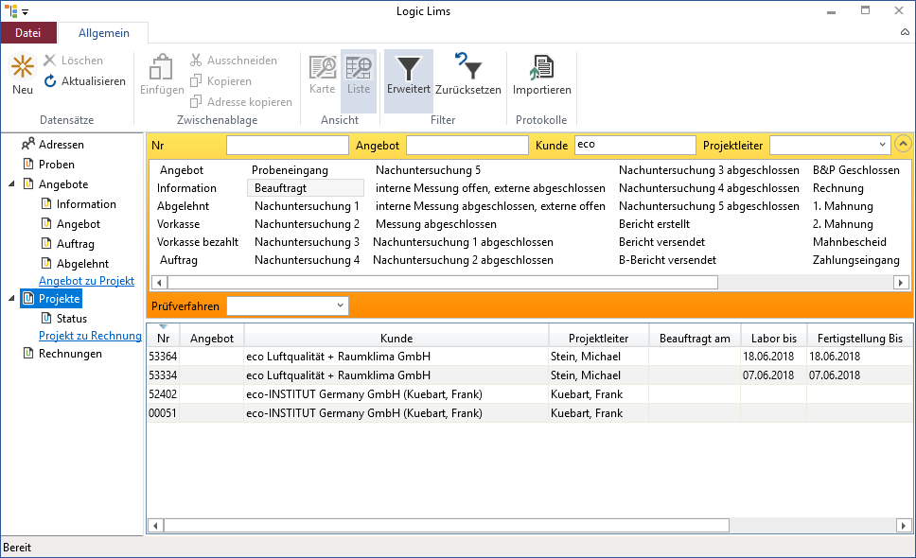
Task: Click the Neu new record icon
Action: 23,69
